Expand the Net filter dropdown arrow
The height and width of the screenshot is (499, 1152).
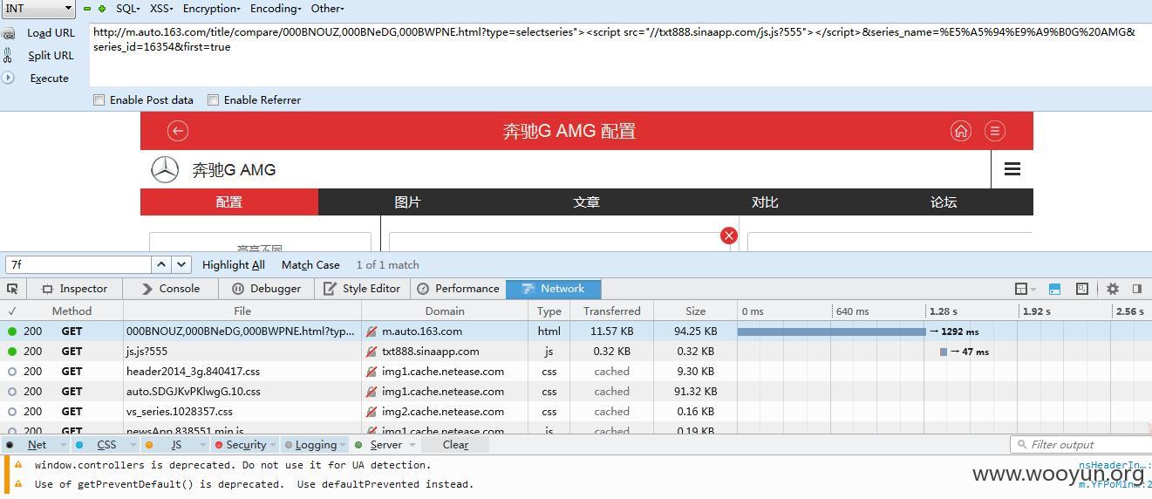(63, 445)
